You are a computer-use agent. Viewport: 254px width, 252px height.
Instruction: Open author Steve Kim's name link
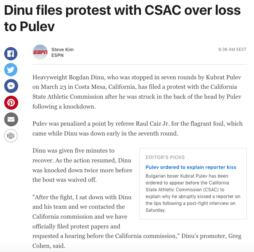coord(63,50)
